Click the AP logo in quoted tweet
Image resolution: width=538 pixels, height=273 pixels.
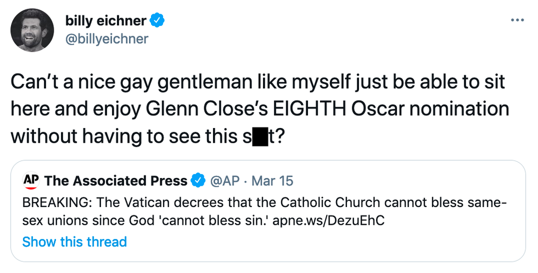[x=31, y=180]
